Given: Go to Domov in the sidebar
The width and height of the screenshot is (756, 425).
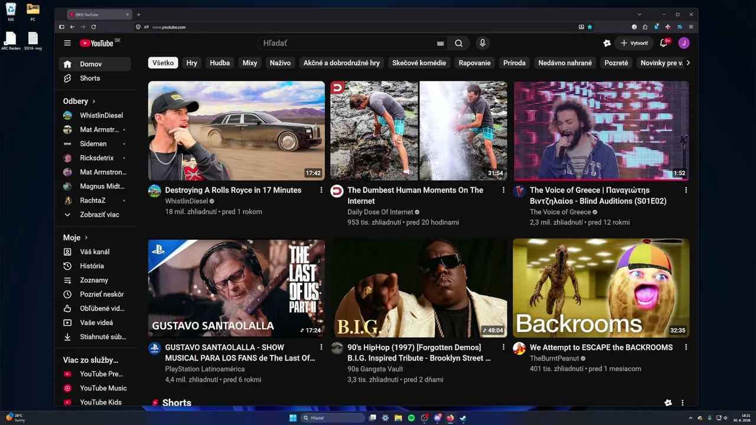Looking at the screenshot, I should 94,64.
